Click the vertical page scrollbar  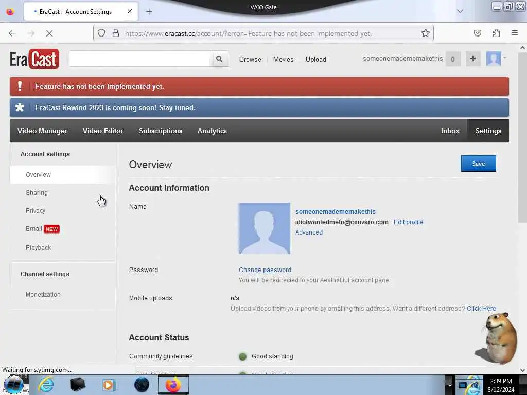pyautogui.click(x=522, y=137)
